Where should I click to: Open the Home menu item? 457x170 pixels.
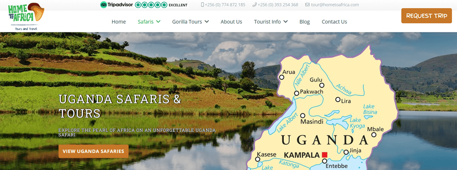pos(119,21)
